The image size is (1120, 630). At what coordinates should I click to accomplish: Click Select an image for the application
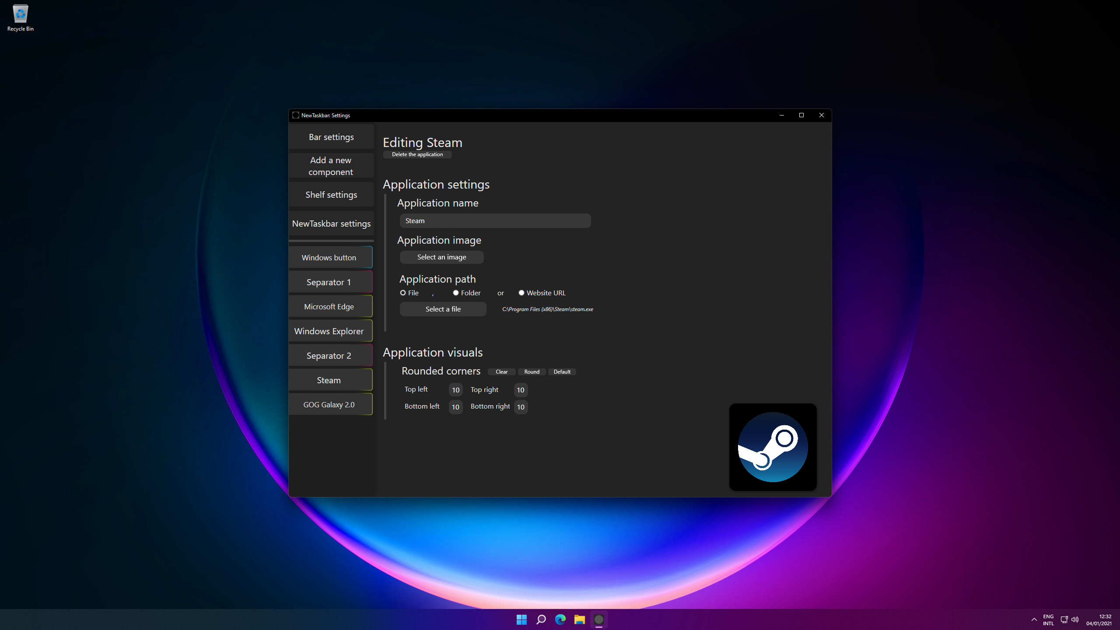pyautogui.click(x=441, y=257)
